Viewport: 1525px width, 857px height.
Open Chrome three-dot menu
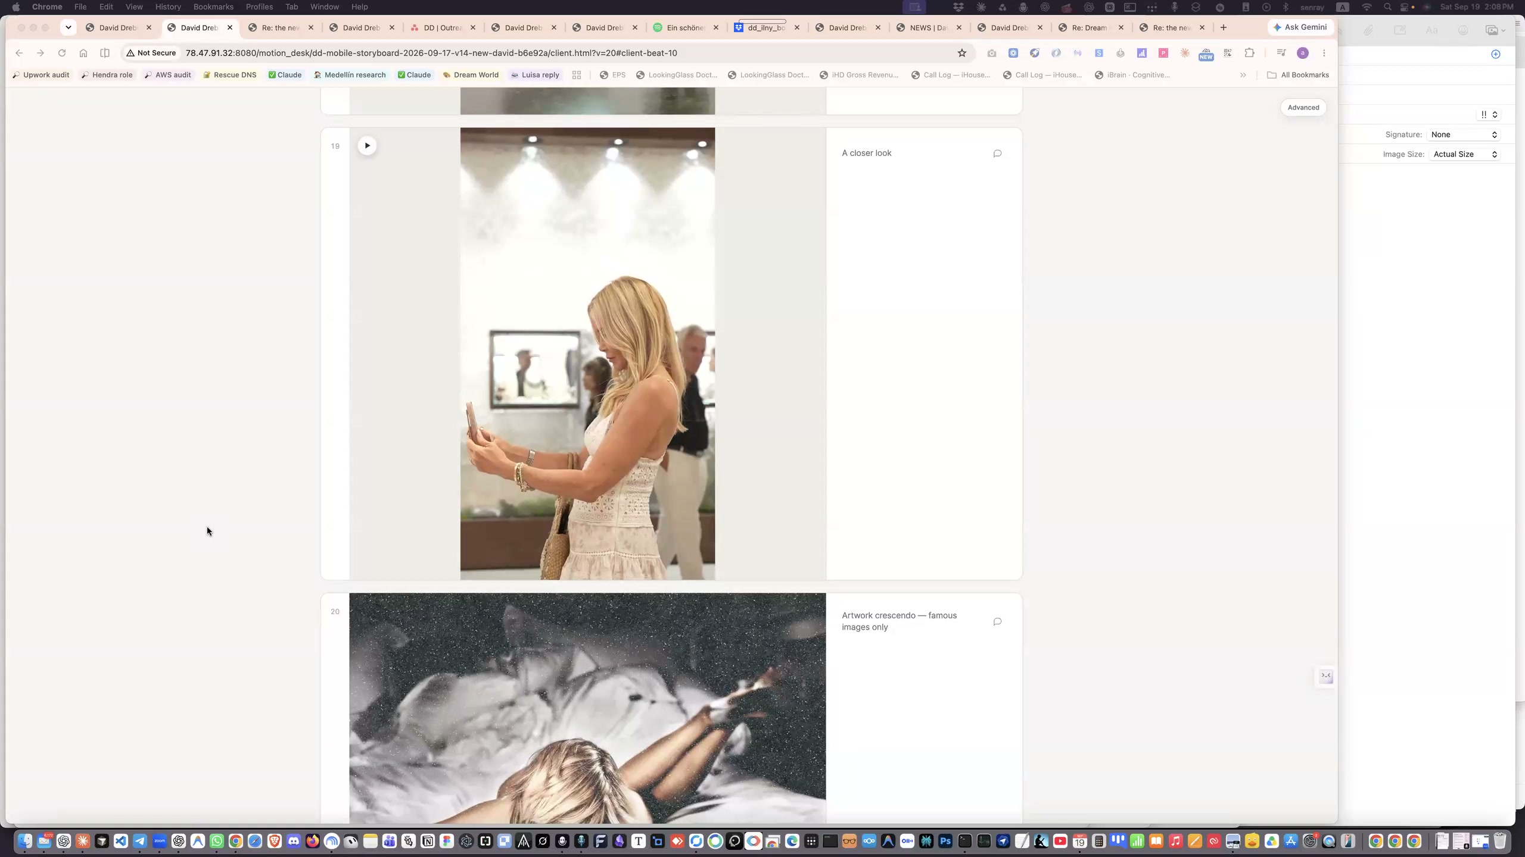point(1324,53)
